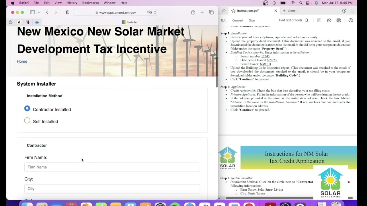Screen dimensions: 367x206
Task: Print the PDF document
Action: pyautogui.click(x=339, y=20)
